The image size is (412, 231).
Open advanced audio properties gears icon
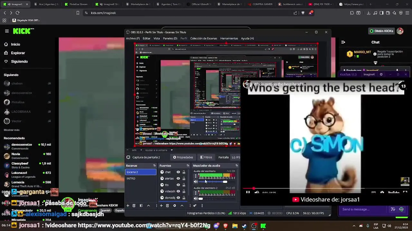coord(195,206)
